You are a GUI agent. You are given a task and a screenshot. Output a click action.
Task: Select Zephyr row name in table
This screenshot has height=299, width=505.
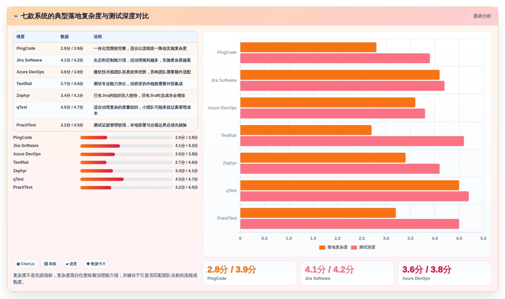pyautogui.click(x=23, y=96)
